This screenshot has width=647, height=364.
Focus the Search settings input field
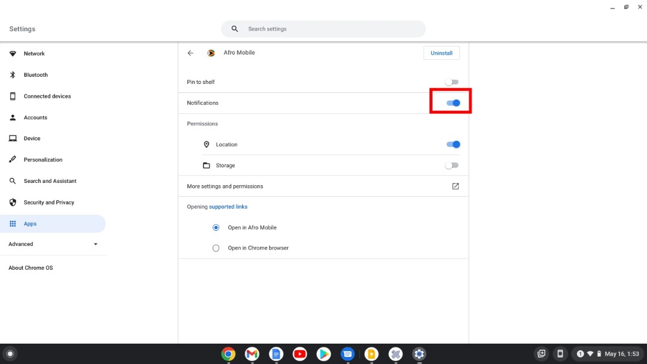click(x=323, y=29)
